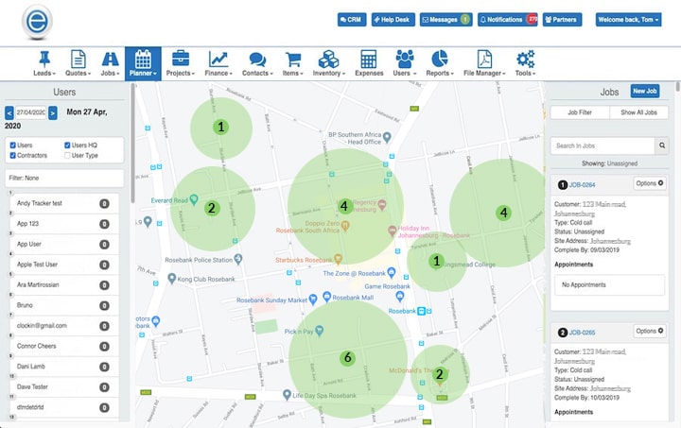
Task: Open the Inventory boxes icon
Action: coord(328,59)
